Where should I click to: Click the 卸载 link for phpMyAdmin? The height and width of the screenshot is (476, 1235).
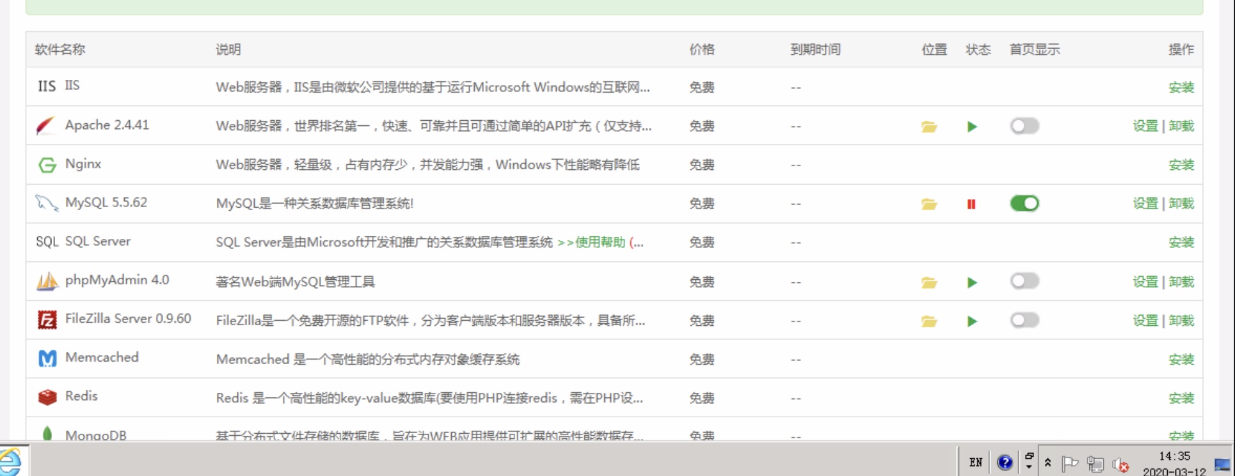(x=1181, y=282)
